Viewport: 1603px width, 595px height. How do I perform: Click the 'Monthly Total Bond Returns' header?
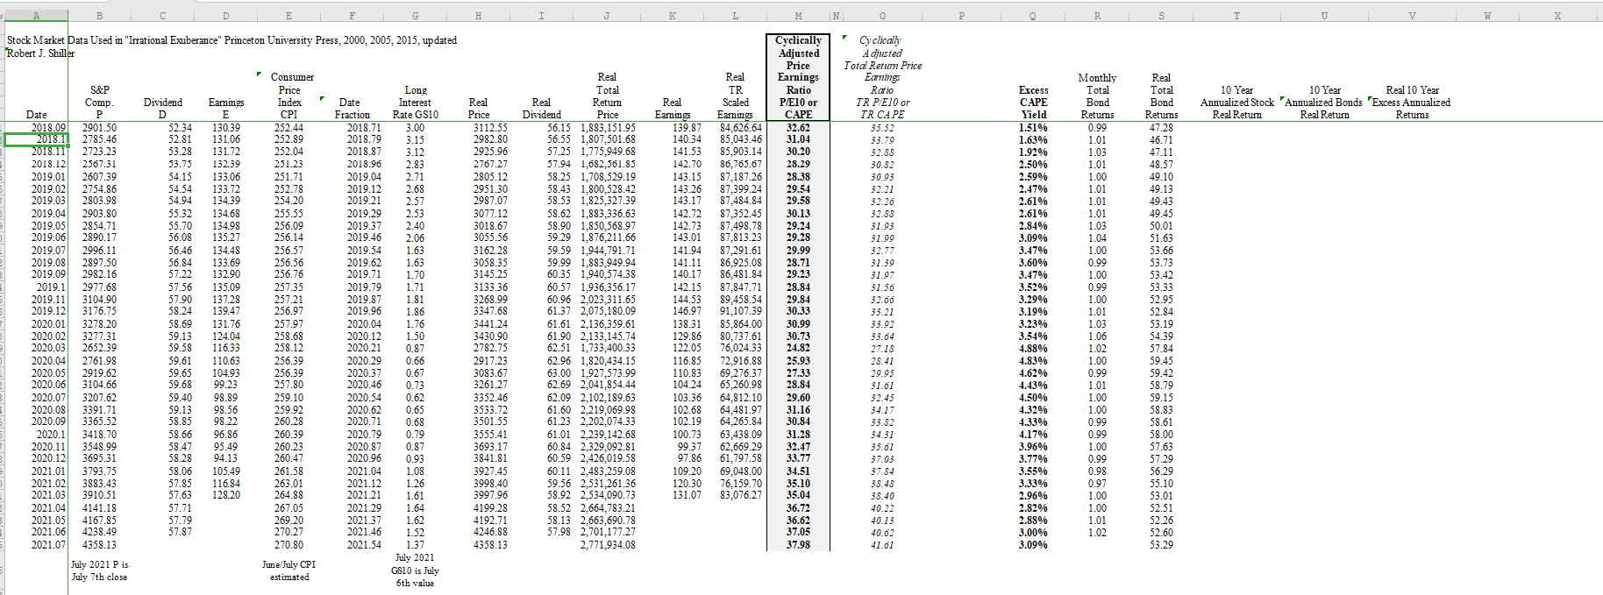point(1097,96)
